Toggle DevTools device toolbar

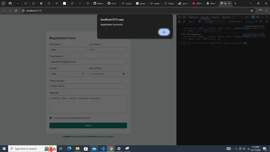point(184,17)
